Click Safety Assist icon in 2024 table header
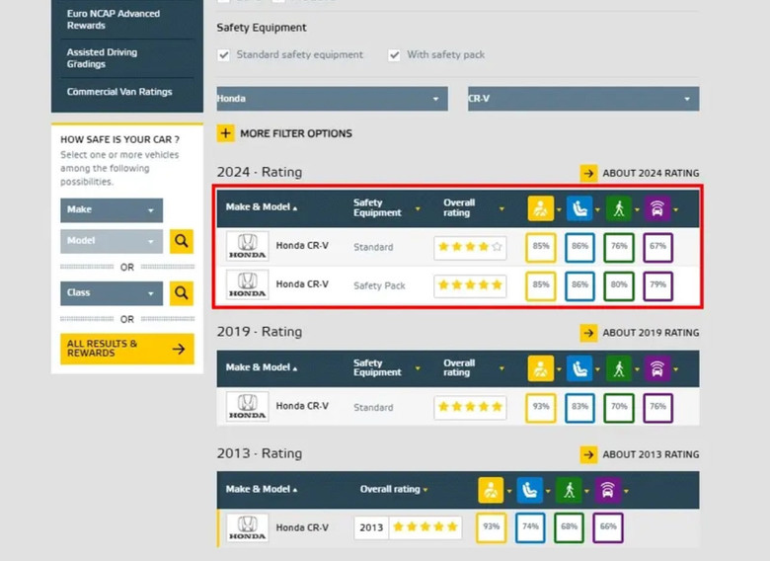Image resolution: width=770 pixels, height=561 pixels. coord(657,208)
